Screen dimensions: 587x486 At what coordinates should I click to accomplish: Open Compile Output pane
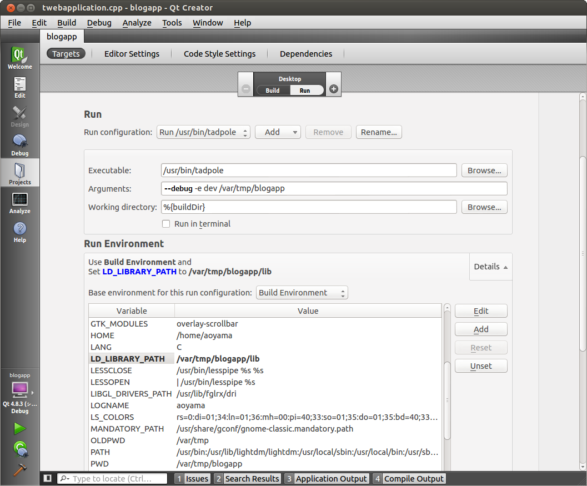(x=409, y=479)
